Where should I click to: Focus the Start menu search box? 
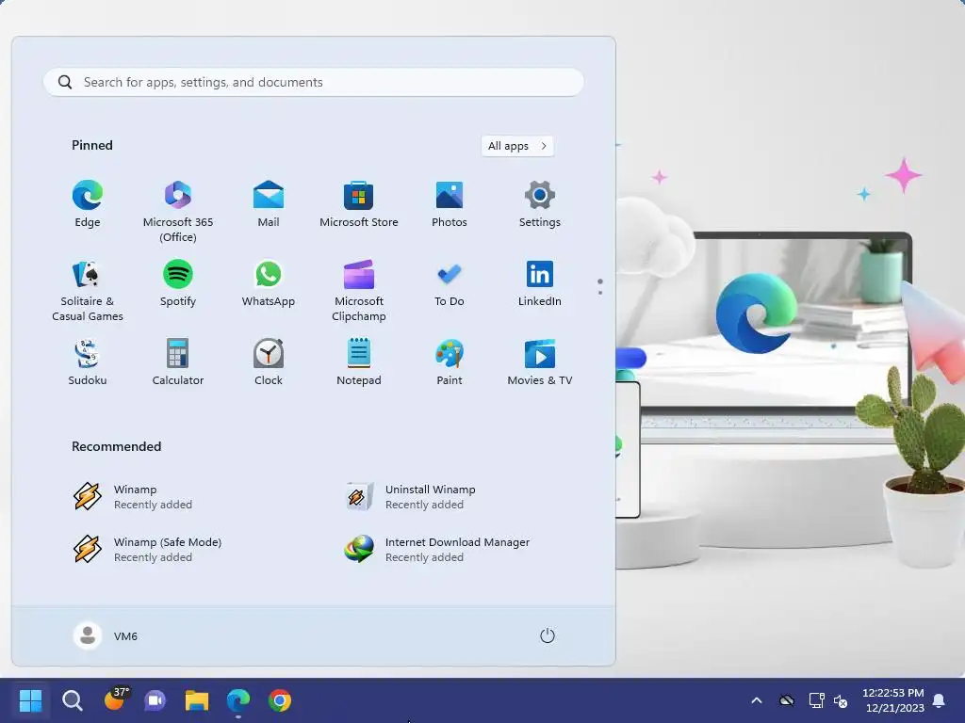(313, 83)
